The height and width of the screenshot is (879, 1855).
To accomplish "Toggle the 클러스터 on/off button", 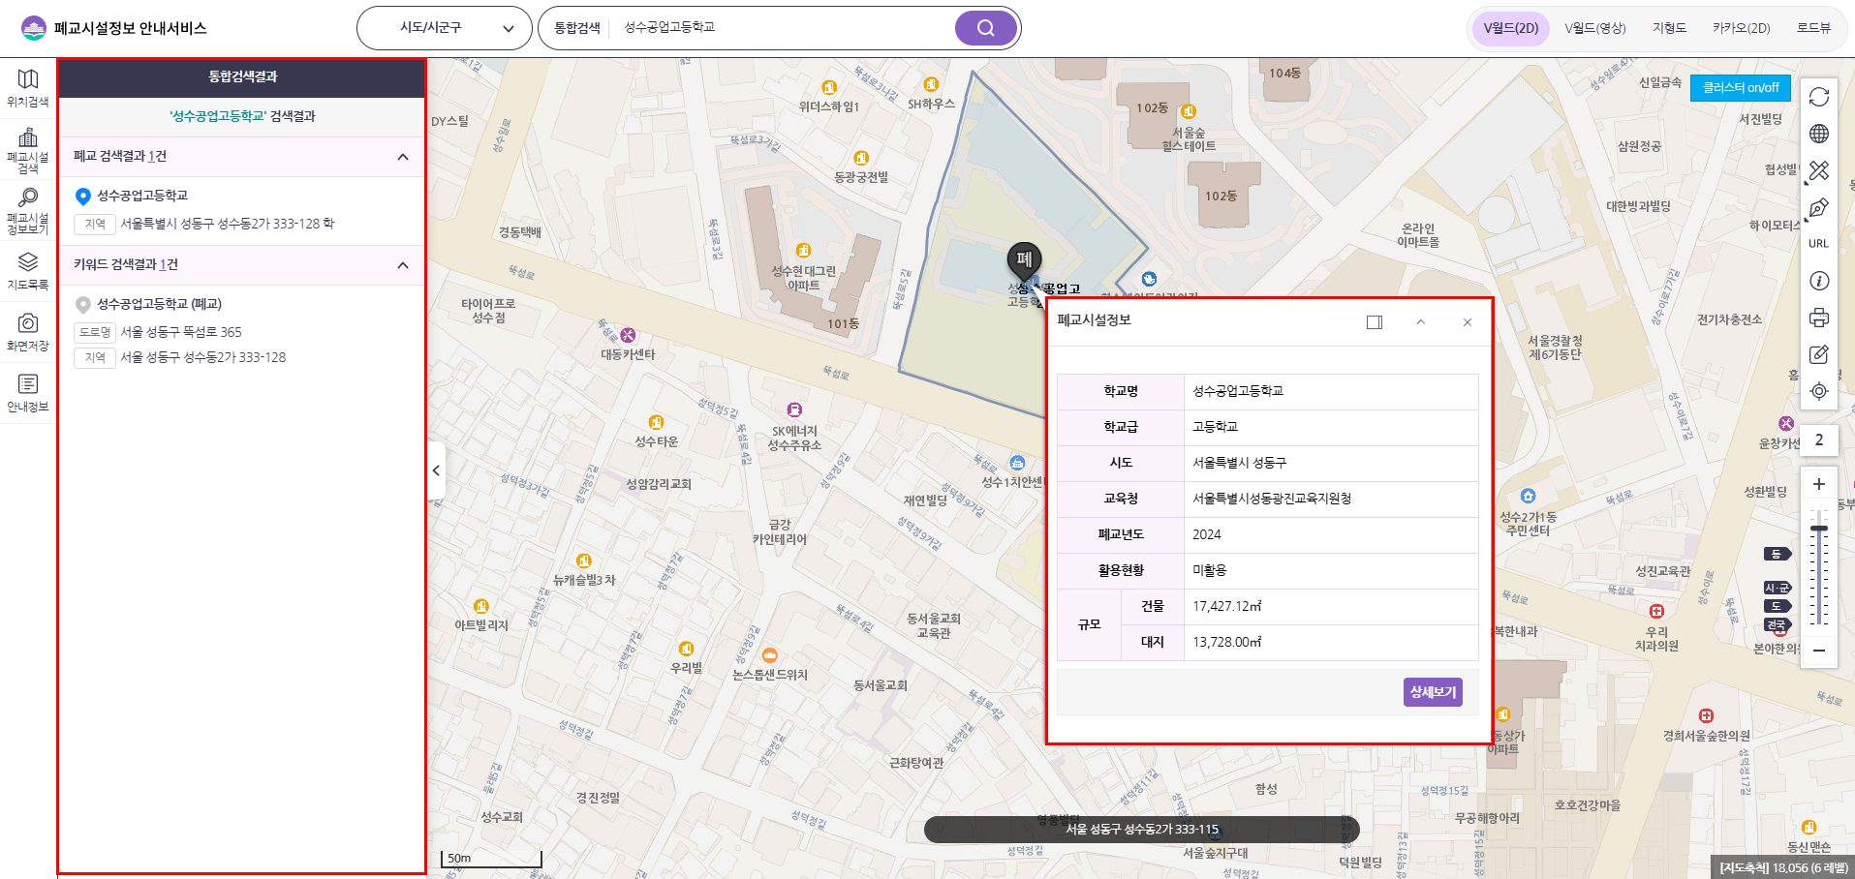I will (x=1740, y=88).
